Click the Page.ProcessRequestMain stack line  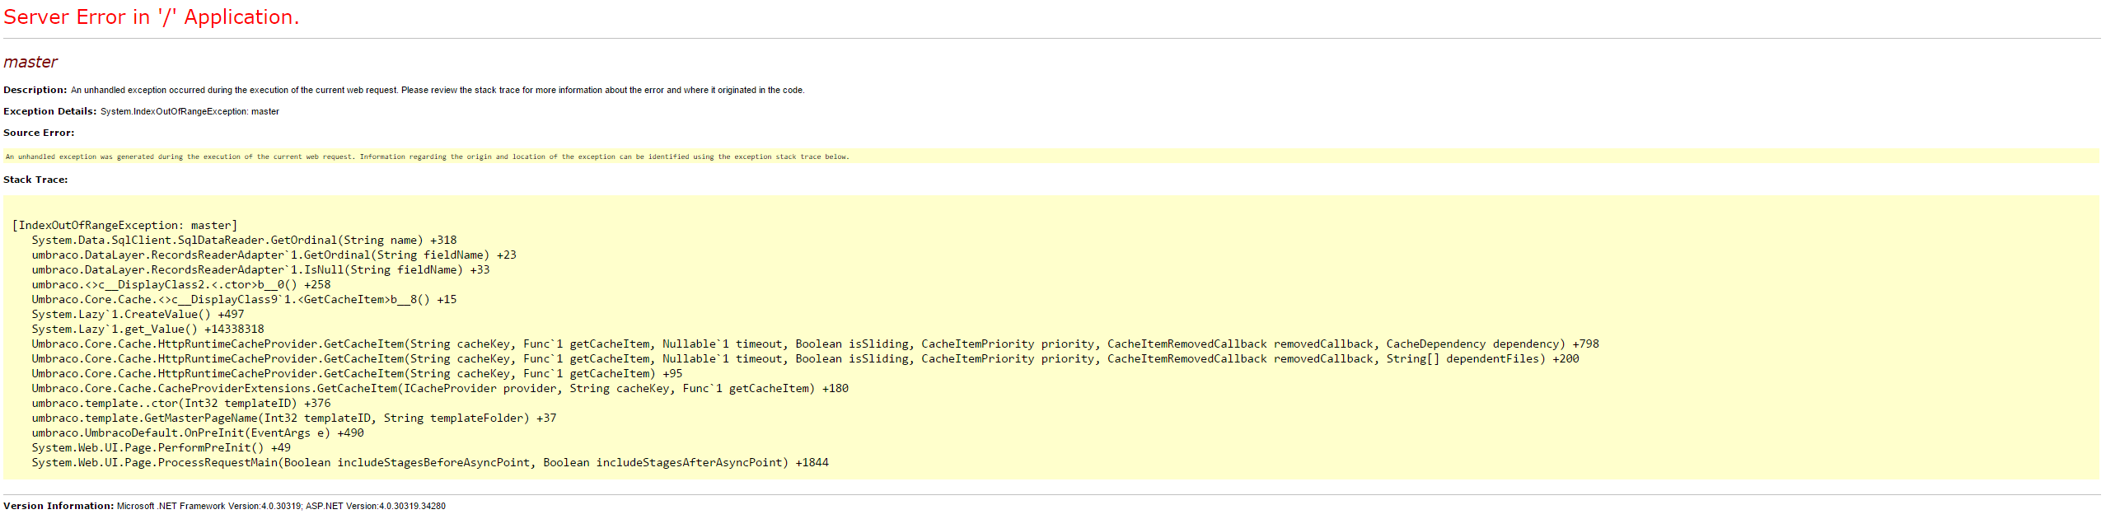click(x=430, y=462)
